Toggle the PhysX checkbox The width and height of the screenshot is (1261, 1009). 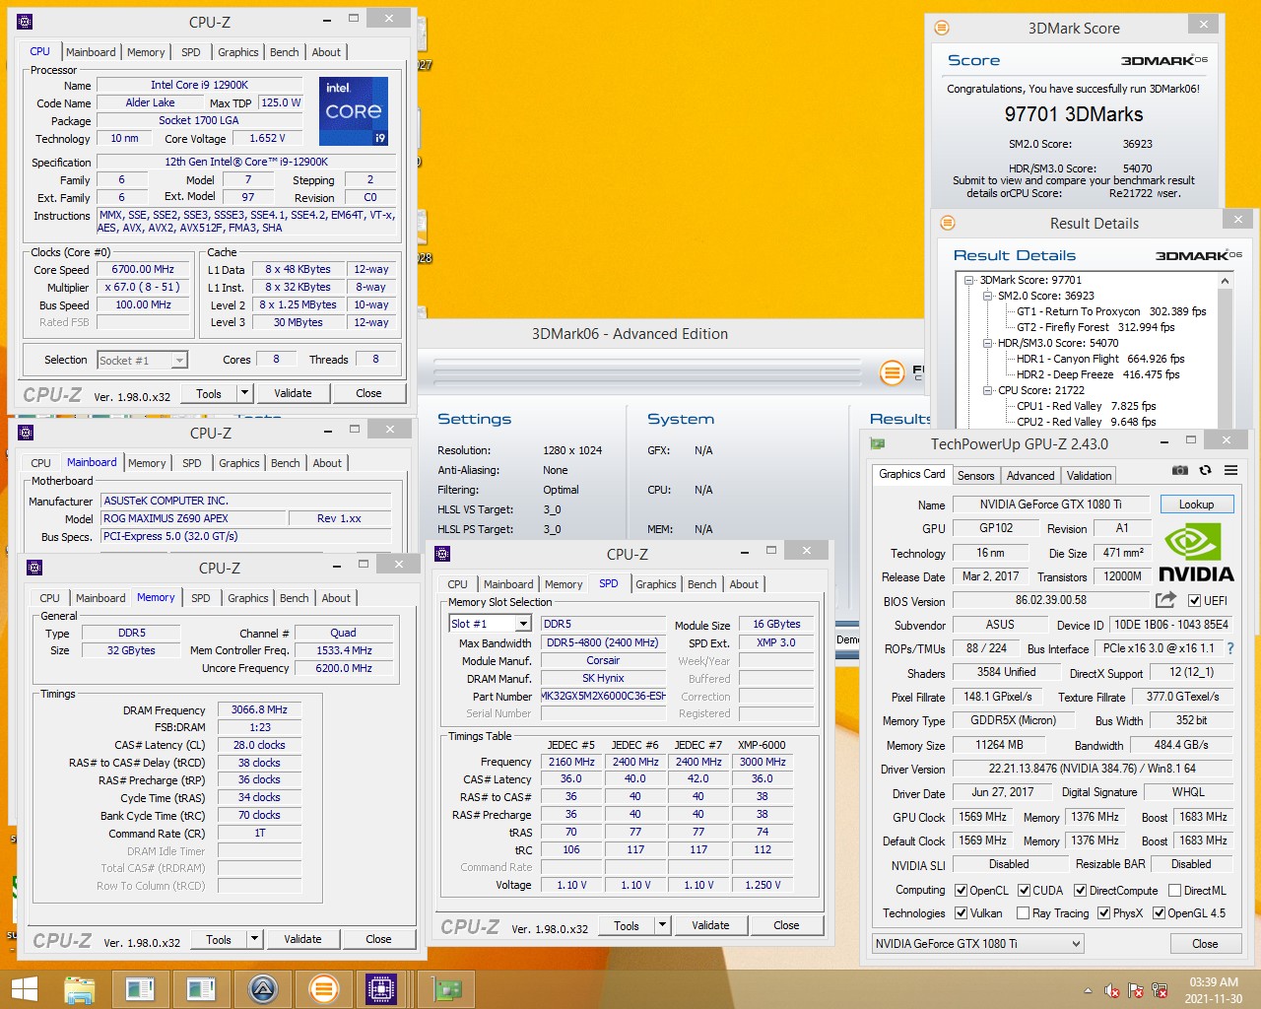point(1103,913)
